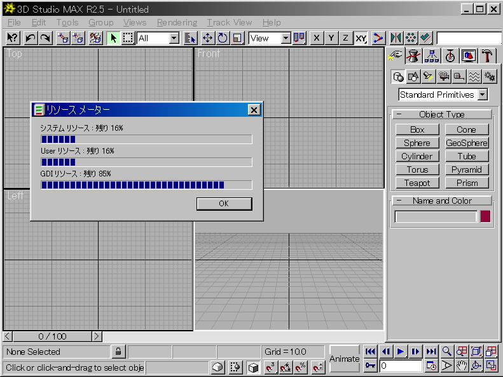Open the object color swatch
This screenshot has width=503, height=377.
click(x=485, y=216)
